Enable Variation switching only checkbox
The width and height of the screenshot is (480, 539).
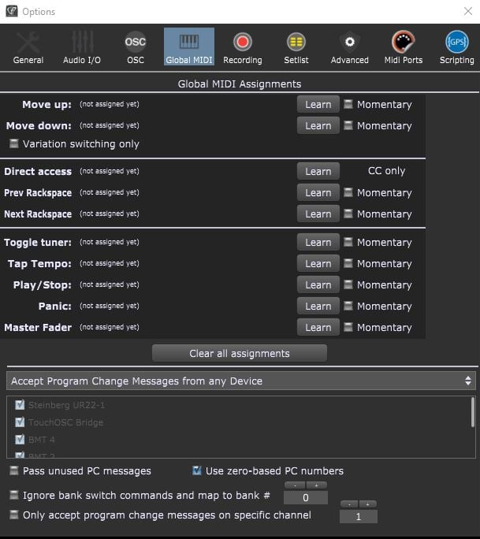tap(13, 144)
